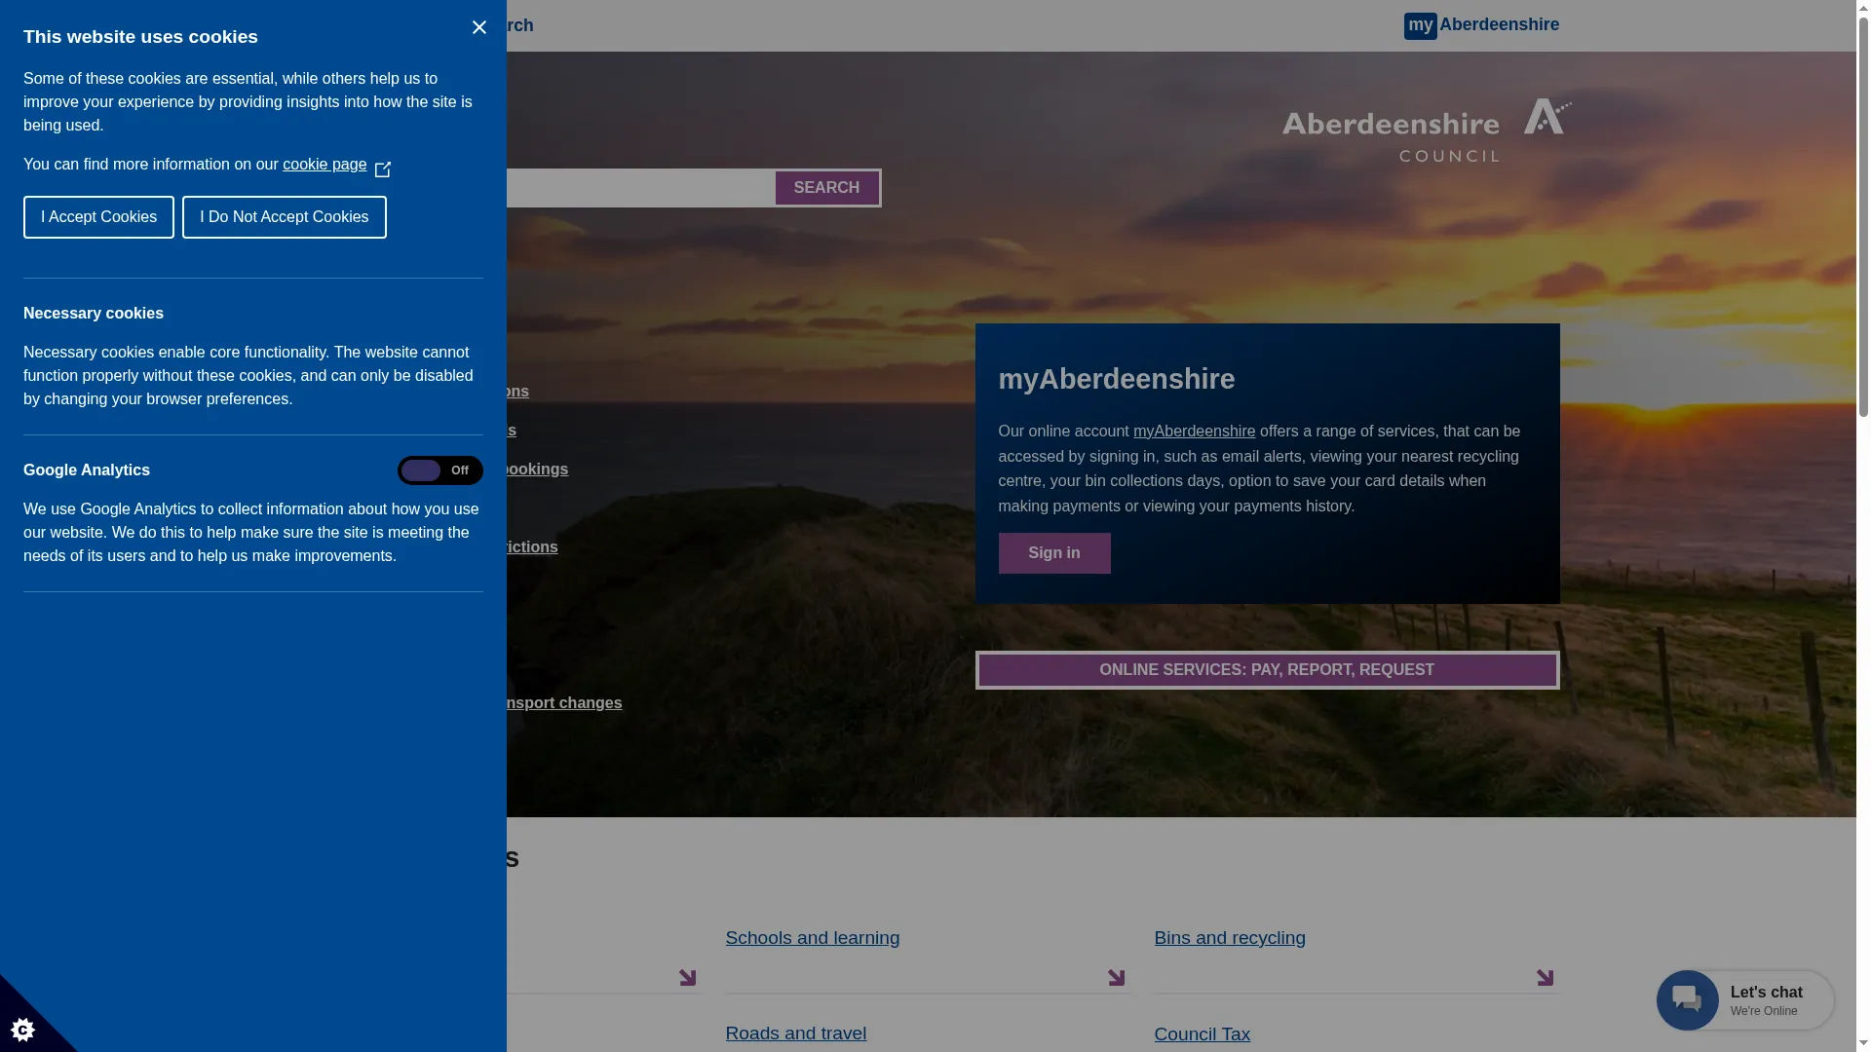Open Online Services: Pay, Report, Request

coord(1267,670)
